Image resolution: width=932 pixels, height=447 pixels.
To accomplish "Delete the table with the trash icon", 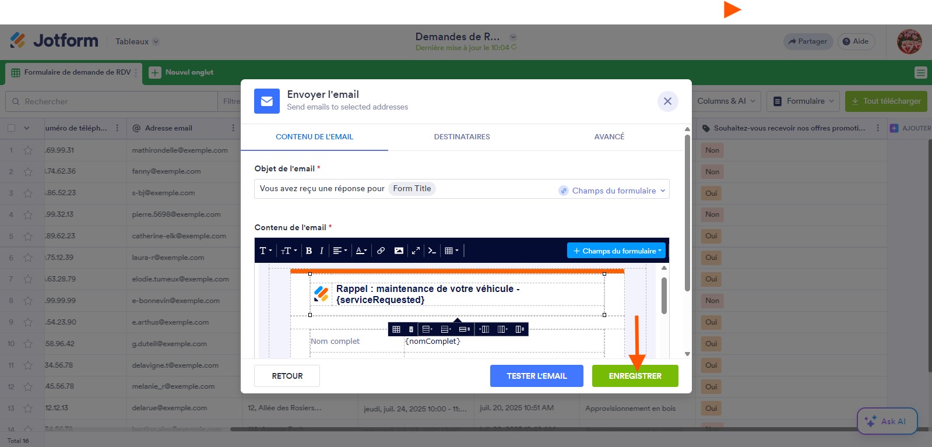I will point(411,329).
